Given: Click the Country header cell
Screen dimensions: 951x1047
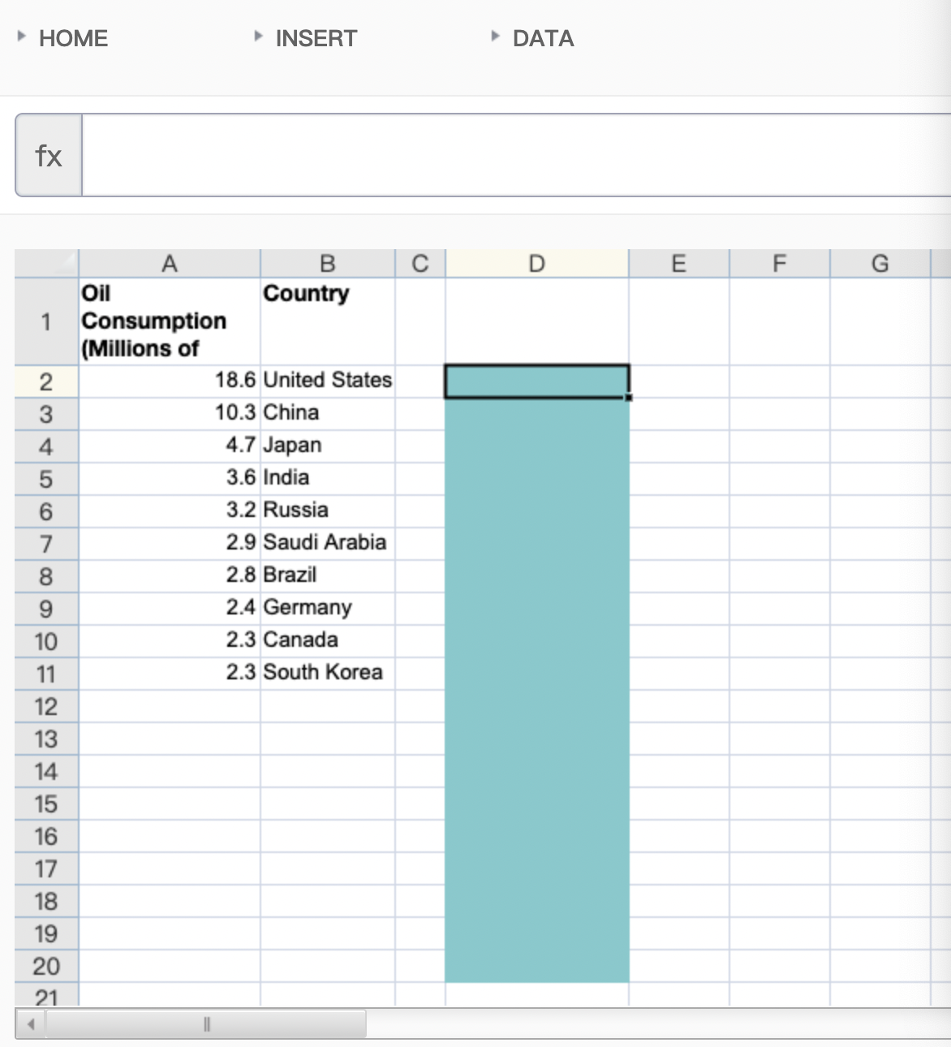Looking at the screenshot, I should 328,321.
